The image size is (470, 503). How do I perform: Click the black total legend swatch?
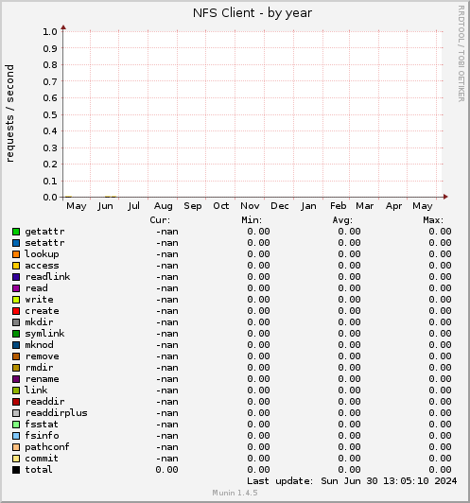pyautogui.click(x=16, y=470)
